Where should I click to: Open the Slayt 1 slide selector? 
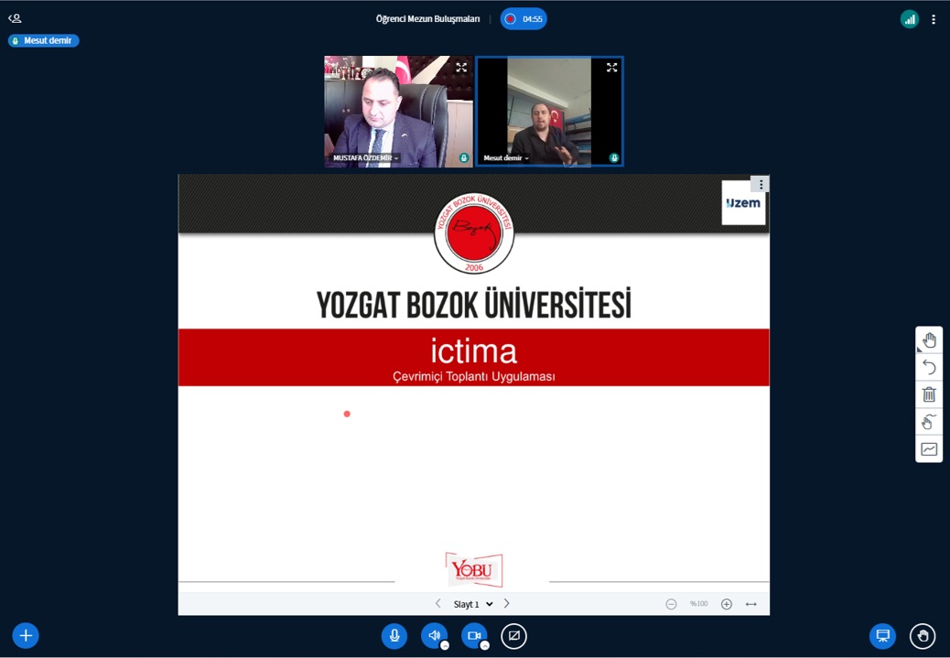pos(473,604)
